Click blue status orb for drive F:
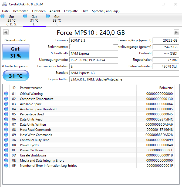The height and width of the screenshot is (187, 182). (48, 16)
